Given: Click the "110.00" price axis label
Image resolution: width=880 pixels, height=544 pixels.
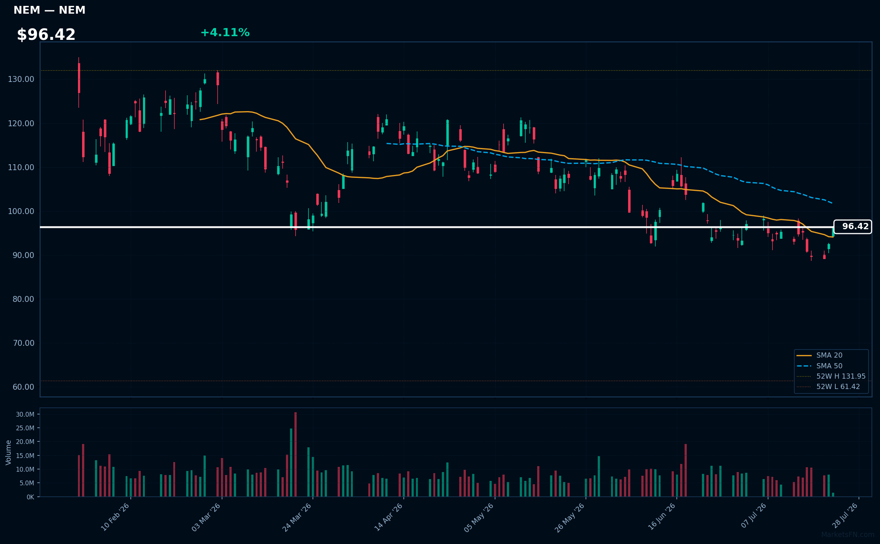Looking at the screenshot, I should click(21, 167).
